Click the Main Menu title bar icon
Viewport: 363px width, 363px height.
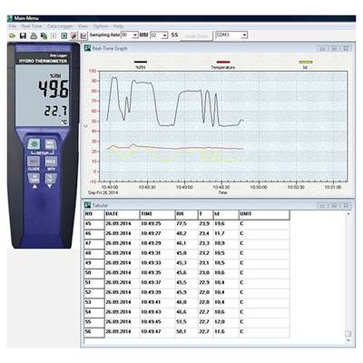pos(10,18)
